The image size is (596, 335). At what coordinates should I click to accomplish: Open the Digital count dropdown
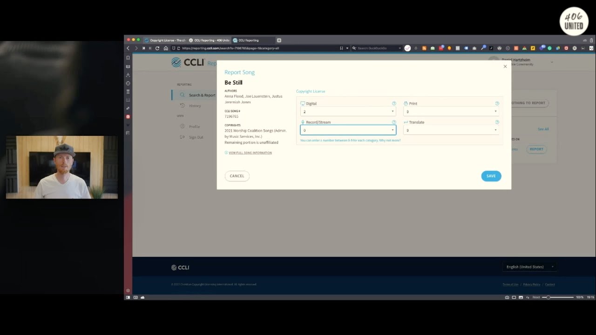(348, 112)
